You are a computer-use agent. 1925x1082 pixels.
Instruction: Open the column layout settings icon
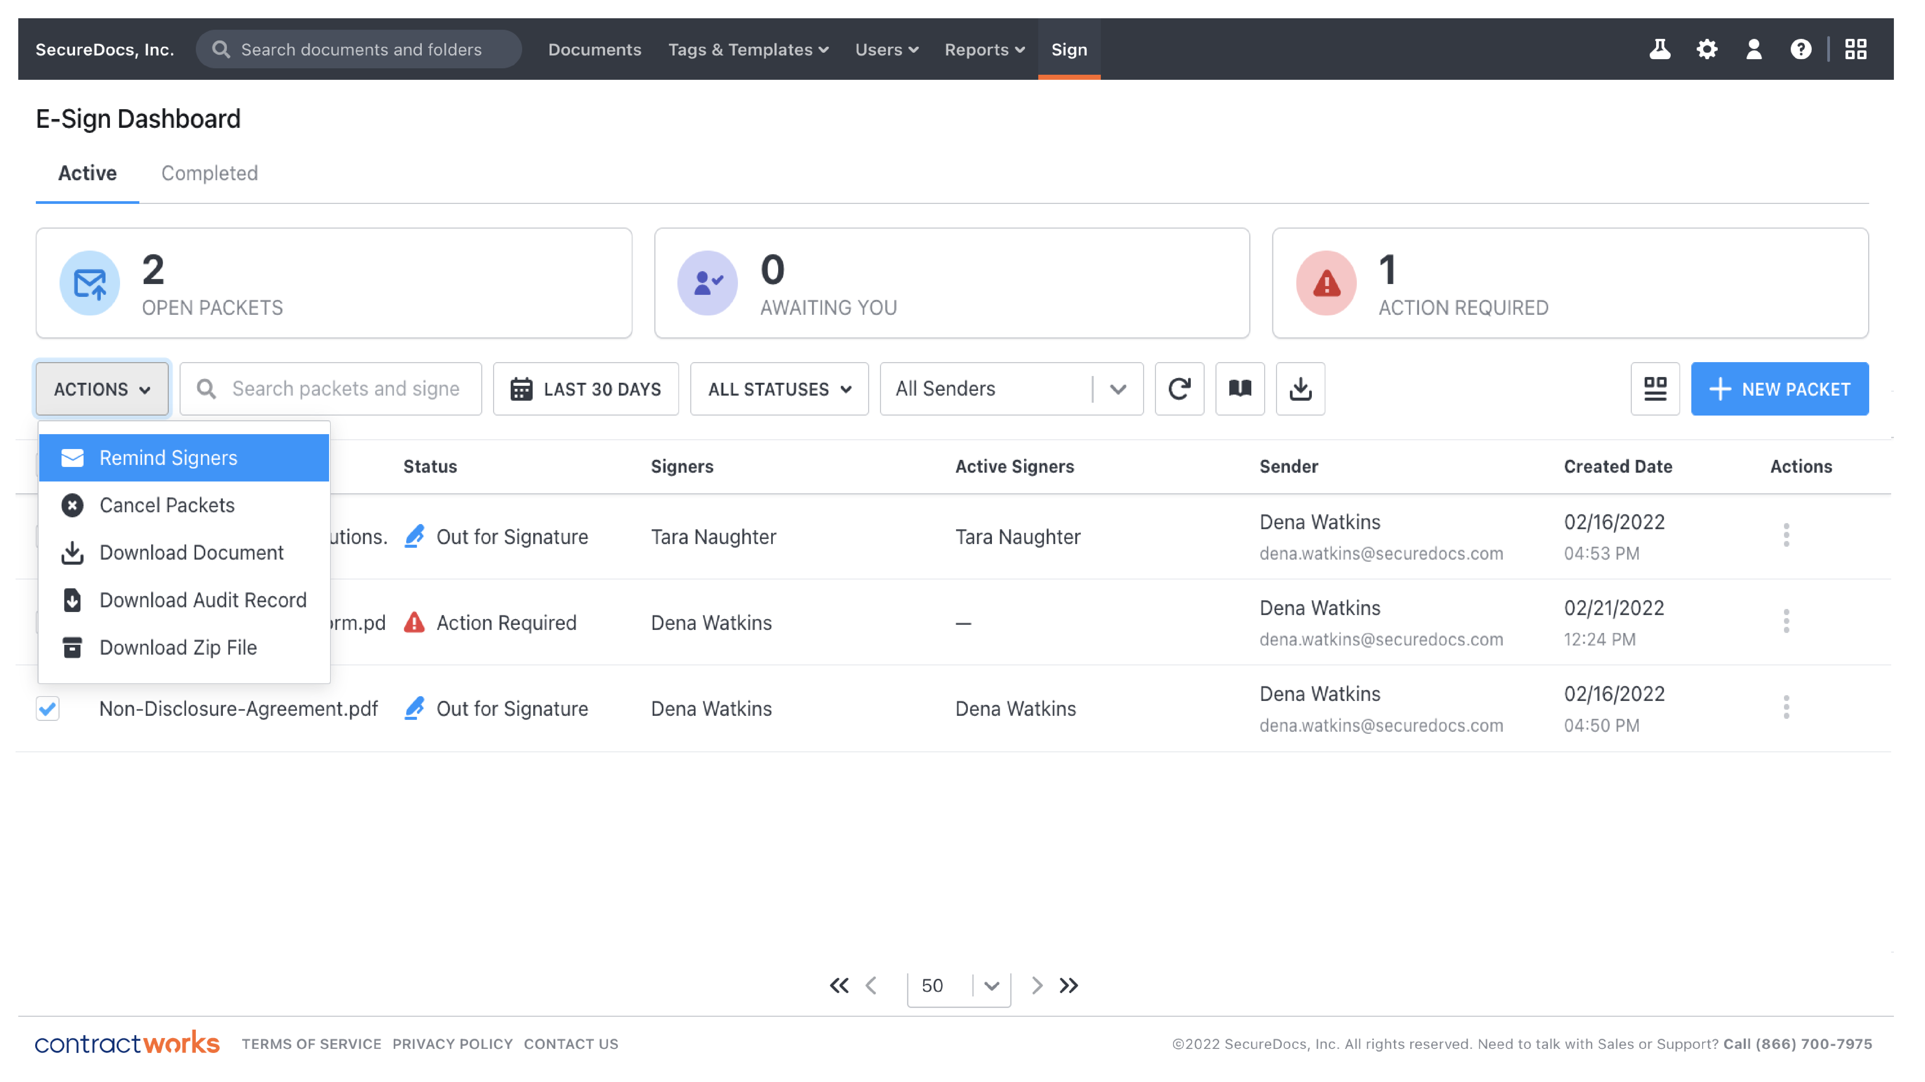[x=1655, y=389]
